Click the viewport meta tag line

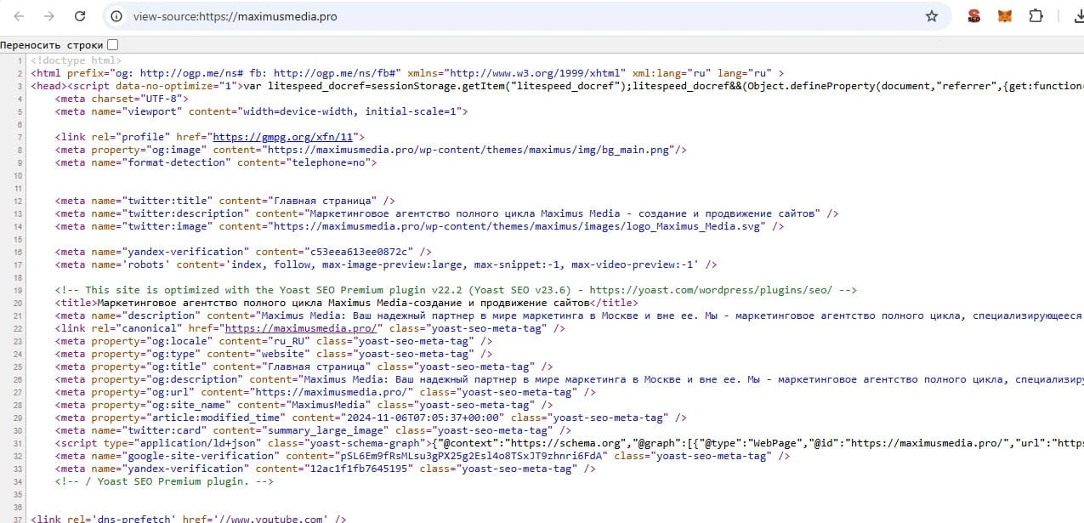point(261,111)
